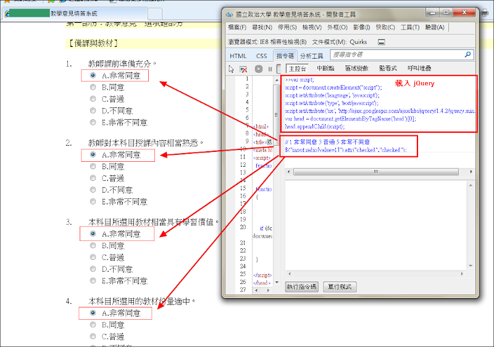
Task: Click the console output horizontal scrollbar thumb
Action: coord(376,172)
